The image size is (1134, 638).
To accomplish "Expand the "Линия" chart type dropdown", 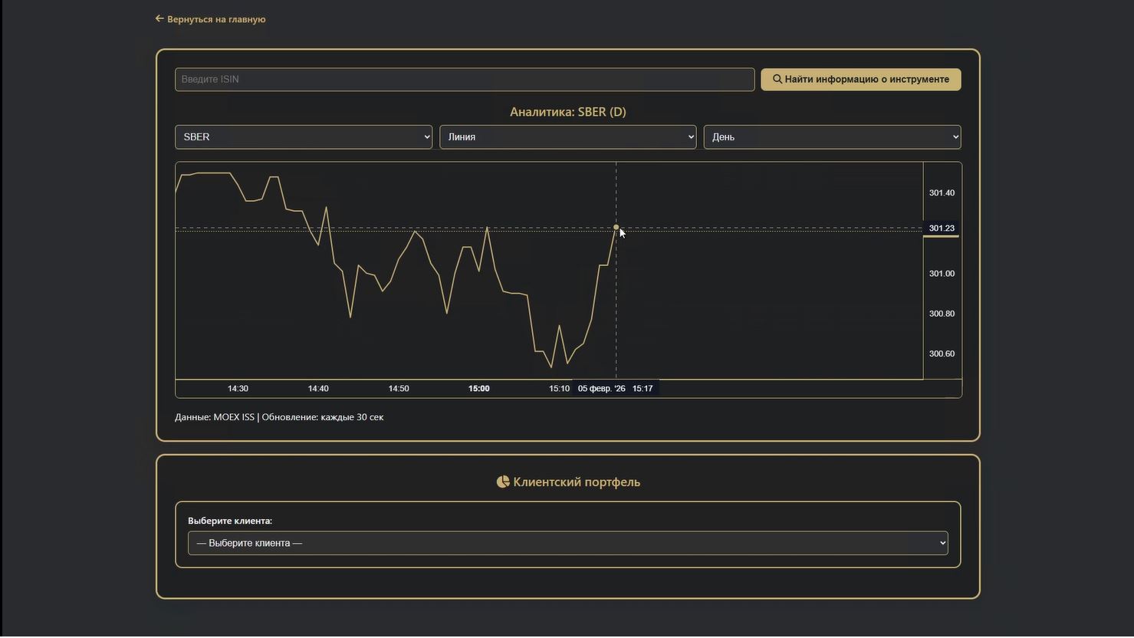I will (x=567, y=137).
